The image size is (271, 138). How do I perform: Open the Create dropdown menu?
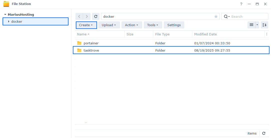pos(86,25)
